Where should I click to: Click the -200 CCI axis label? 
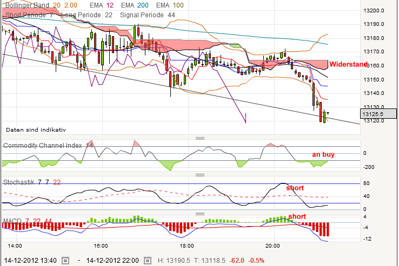click(369, 167)
